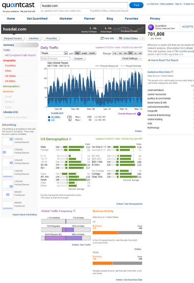Viewport: 194px width, 283px height.
Task: Expand the Chart Settings dropdown
Action: pyautogui.click(x=131, y=59)
